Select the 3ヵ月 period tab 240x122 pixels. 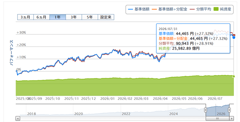click(x=25, y=17)
